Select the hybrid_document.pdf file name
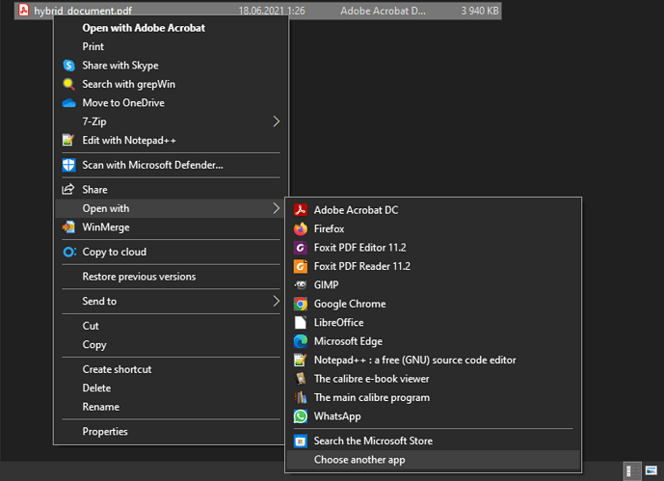The height and width of the screenshot is (481, 664). [x=83, y=11]
